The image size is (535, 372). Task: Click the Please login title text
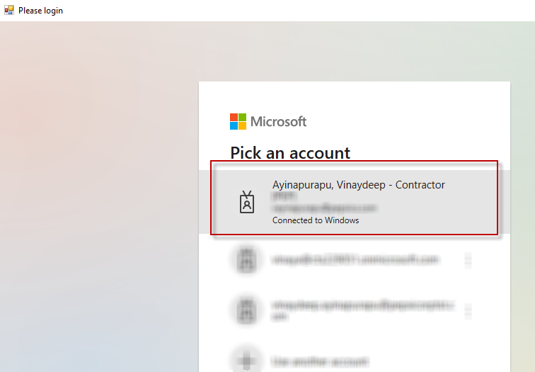click(40, 11)
